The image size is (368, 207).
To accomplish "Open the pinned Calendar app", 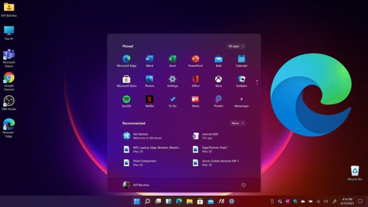I will click(x=241, y=61).
